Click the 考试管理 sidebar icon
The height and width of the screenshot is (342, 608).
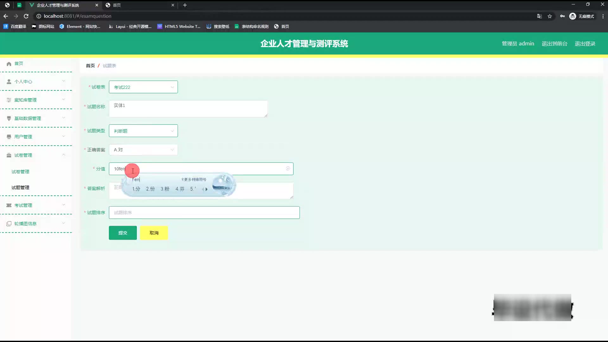(9, 205)
